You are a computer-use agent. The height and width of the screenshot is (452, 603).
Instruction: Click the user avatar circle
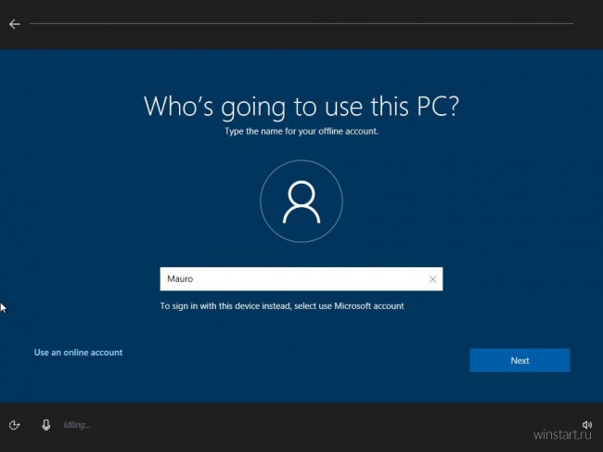(x=301, y=201)
